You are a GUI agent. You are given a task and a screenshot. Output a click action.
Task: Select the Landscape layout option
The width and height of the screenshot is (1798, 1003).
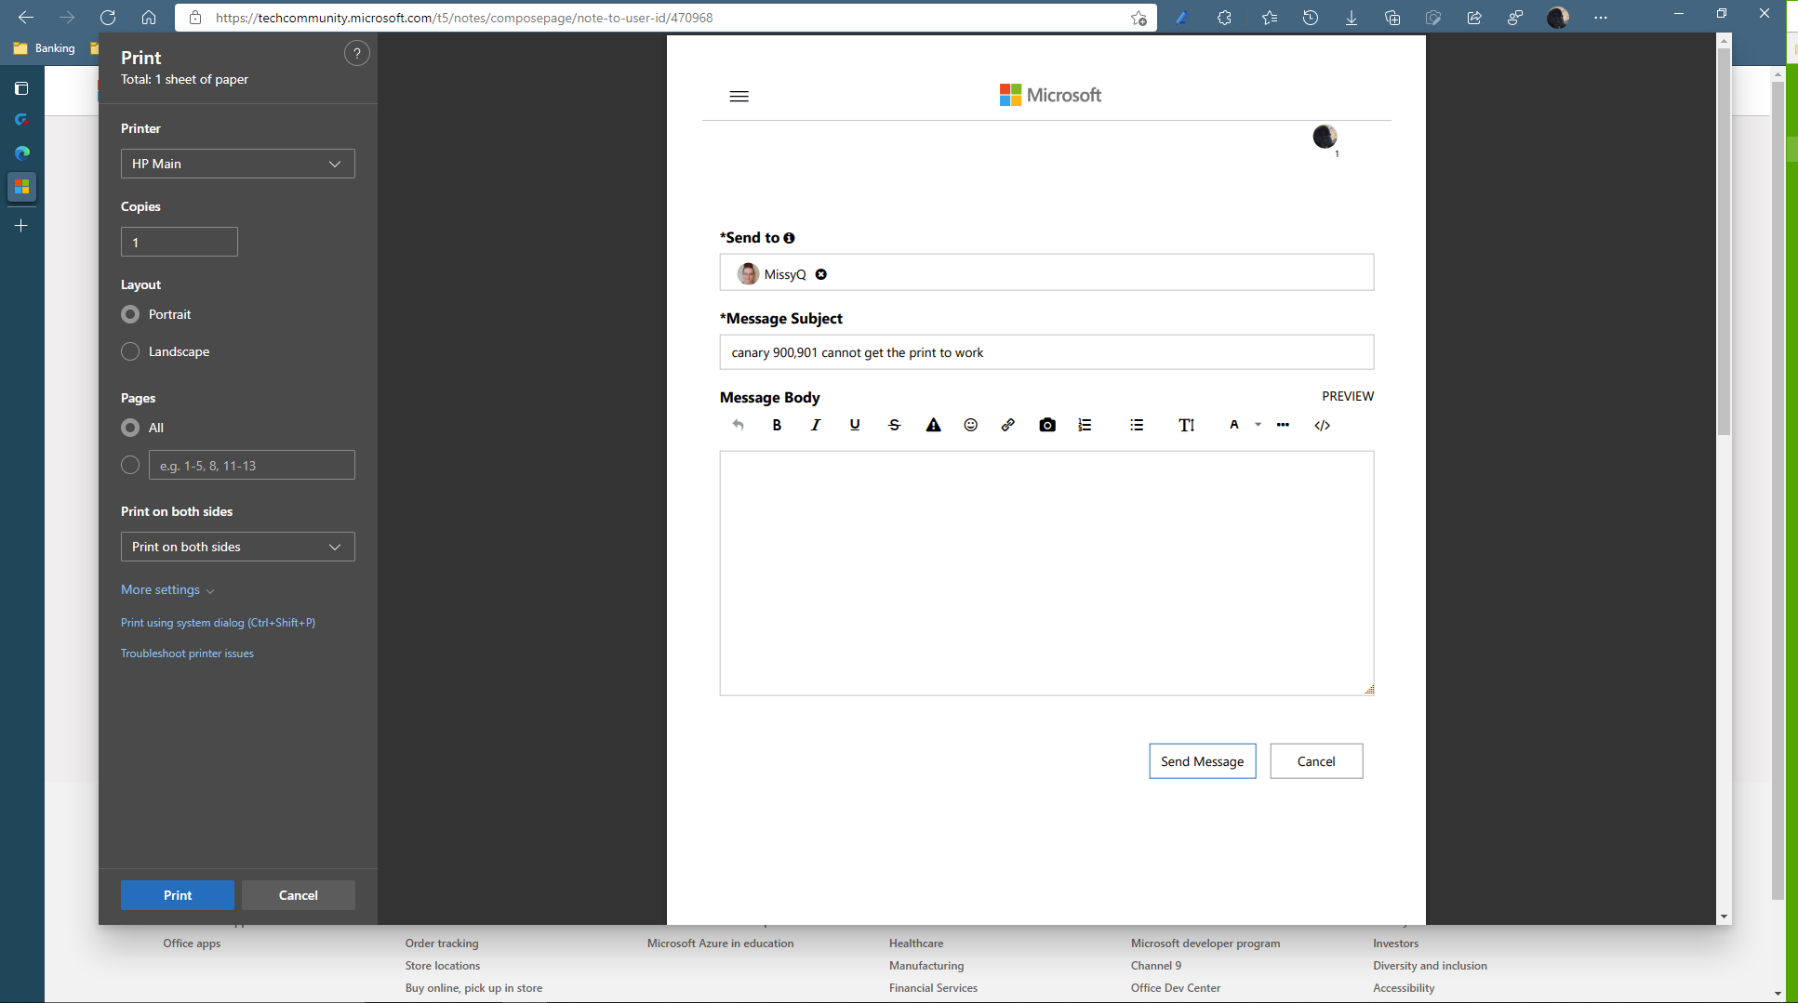[130, 351]
